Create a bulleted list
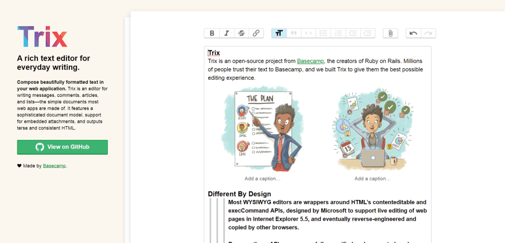Viewport: 505px width, 243px height. pos(323,33)
